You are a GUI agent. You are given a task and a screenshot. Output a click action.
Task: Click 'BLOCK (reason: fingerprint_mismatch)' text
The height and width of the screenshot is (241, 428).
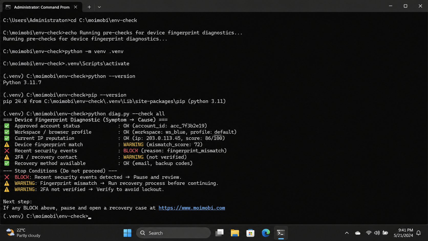tap(175, 151)
